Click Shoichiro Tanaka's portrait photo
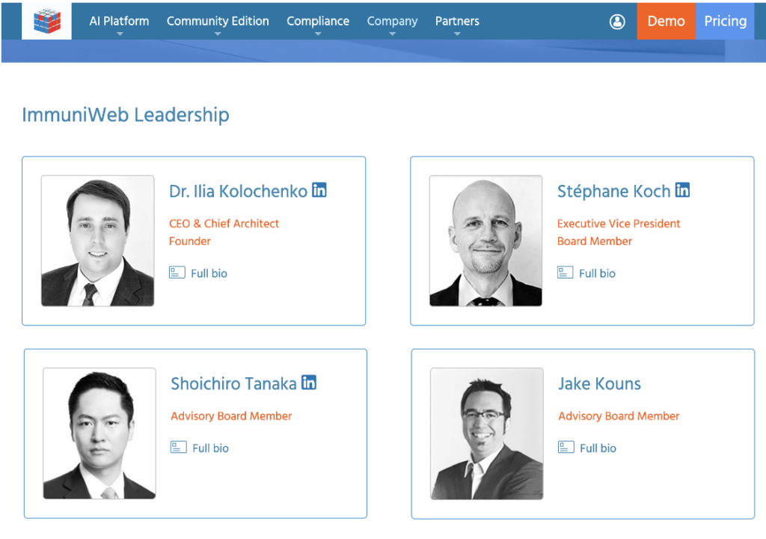766x539 pixels. pyautogui.click(x=99, y=433)
